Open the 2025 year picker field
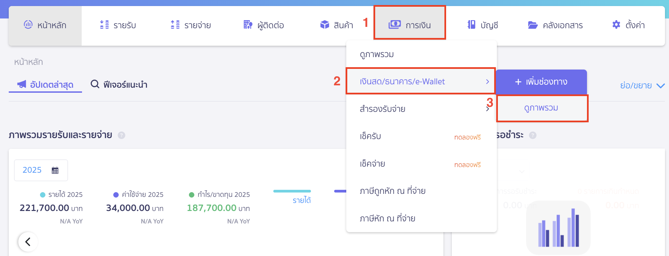This screenshot has height=256, width=669. (41, 170)
